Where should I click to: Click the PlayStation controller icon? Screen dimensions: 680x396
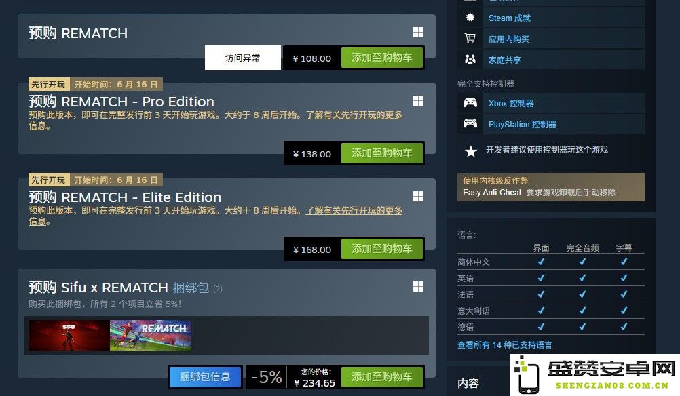click(470, 123)
